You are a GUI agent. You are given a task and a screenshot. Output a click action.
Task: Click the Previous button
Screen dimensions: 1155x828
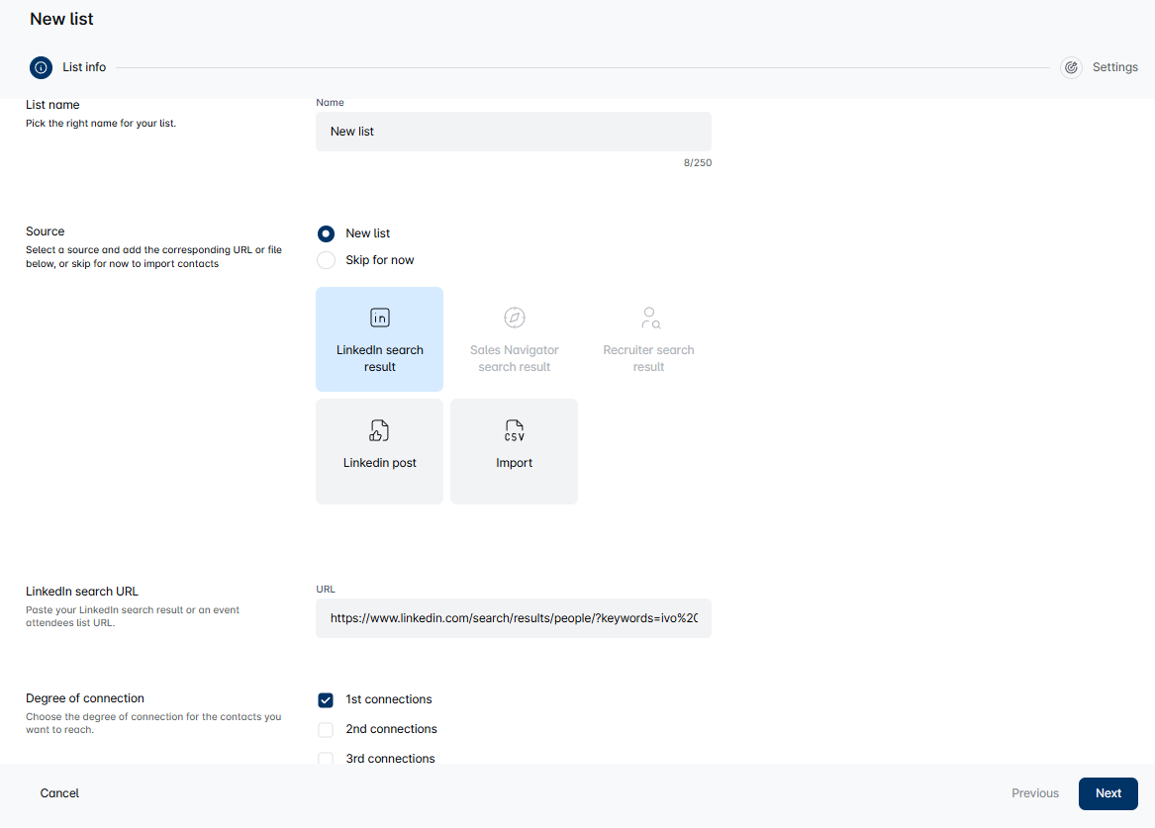(1034, 793)
